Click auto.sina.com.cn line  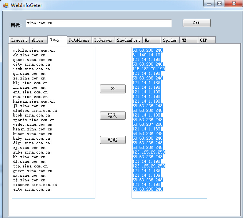(x=32, y=189)
